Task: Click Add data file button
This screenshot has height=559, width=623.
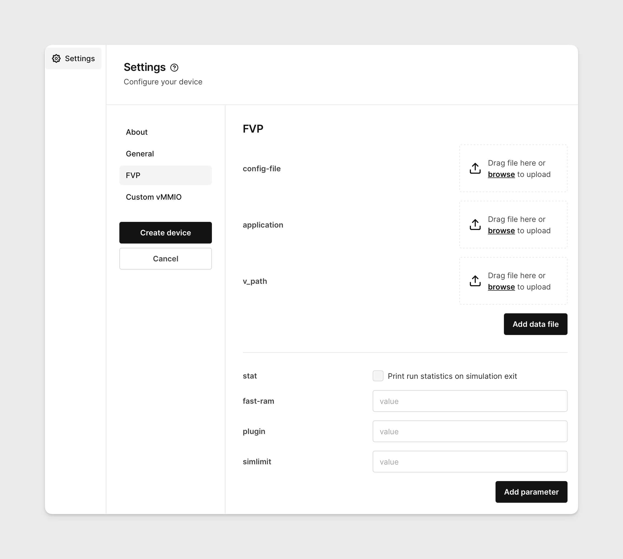Action: coord(535,324)
